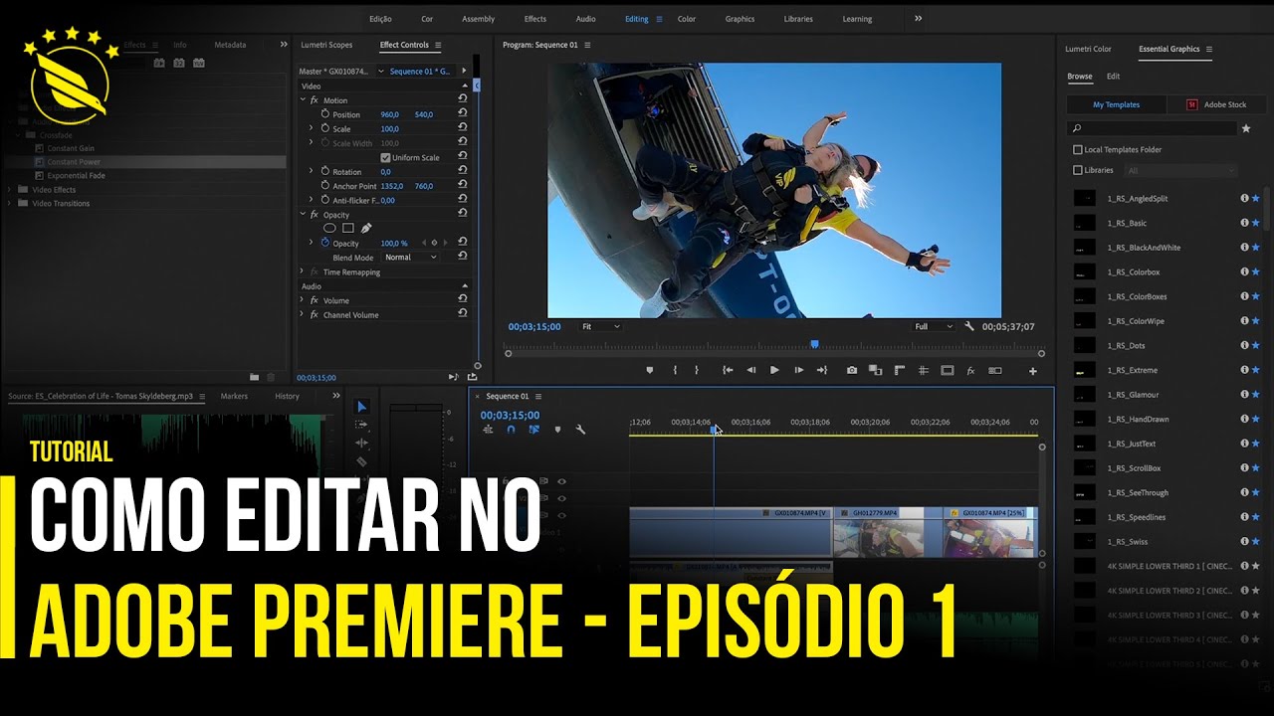The height and width of the screenshot is (716, 1274).
Task: Select the Ripple Edit tool
Action: (x=361, y=443)
